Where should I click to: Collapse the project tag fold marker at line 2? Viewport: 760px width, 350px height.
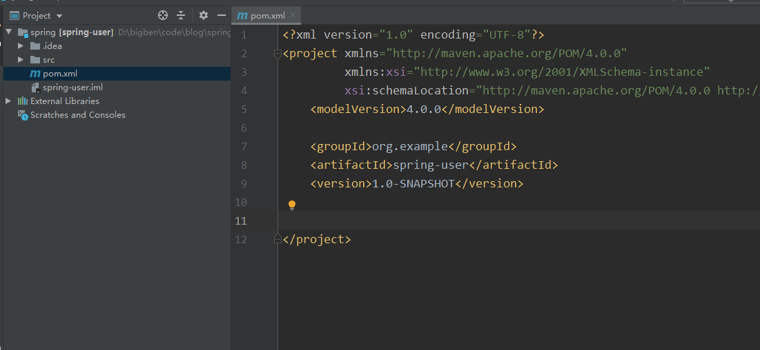[277, 53]
